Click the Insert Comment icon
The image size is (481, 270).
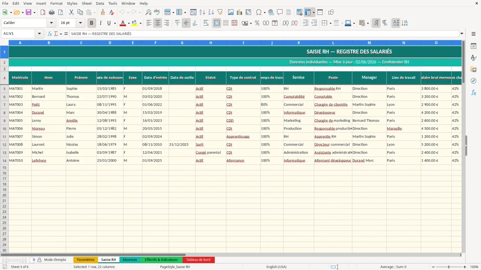(x=280, y=12)
